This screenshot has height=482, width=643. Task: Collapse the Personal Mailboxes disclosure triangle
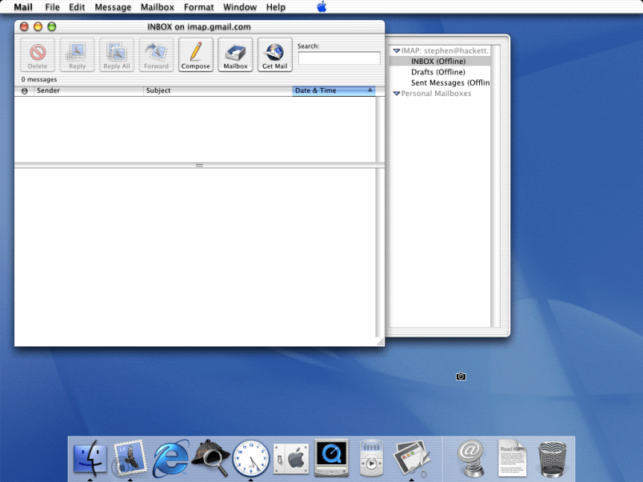[x=397, y=94]
